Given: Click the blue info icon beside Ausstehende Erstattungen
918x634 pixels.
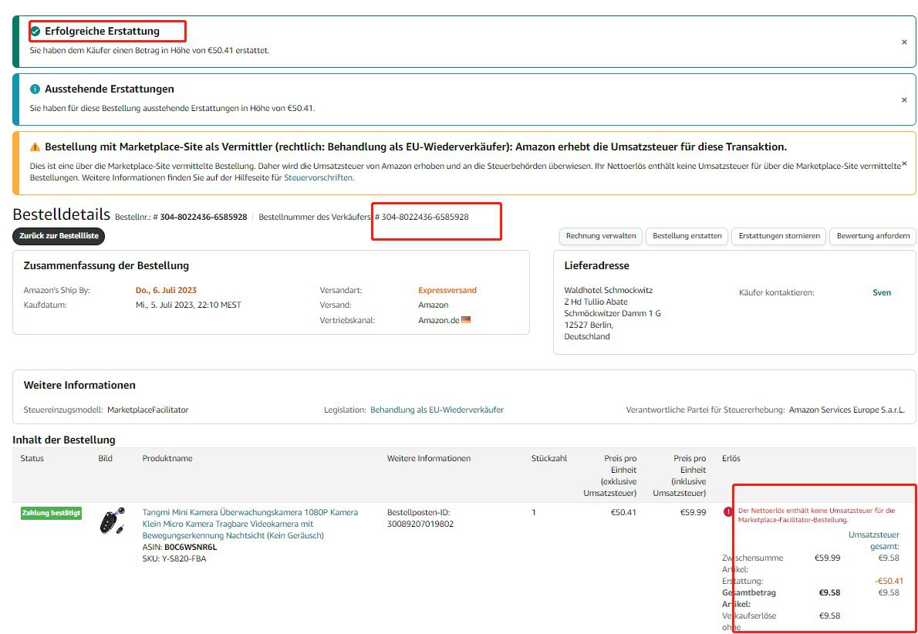Looking at the screenshot, I should point(35,89).
